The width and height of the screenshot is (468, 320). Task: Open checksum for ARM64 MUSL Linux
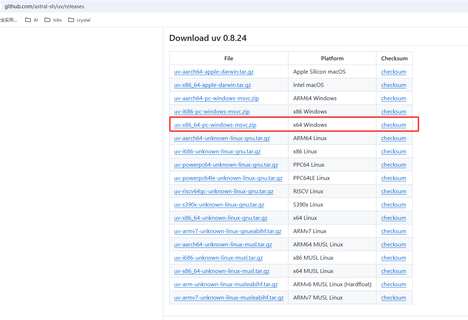coord(394,245)
